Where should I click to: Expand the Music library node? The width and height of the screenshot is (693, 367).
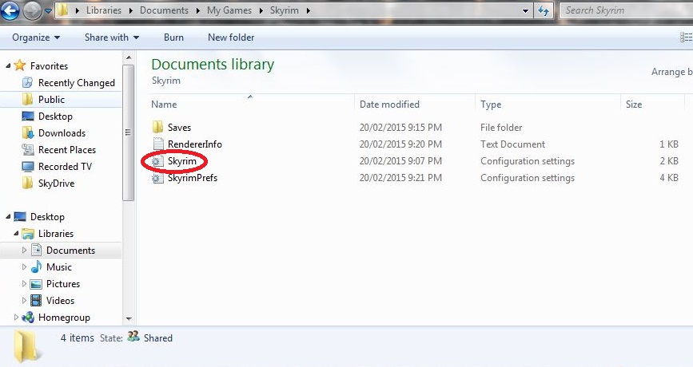click(24, 266)
